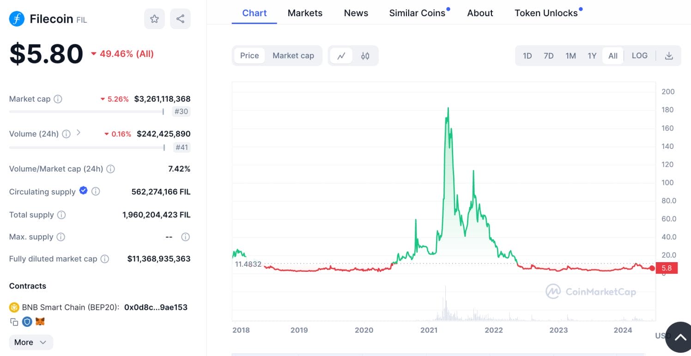This screenshot has width=691, height=356.
Task: Click the info icon beside Market cap
Action: pyautogui.click(x=58, y=99)
